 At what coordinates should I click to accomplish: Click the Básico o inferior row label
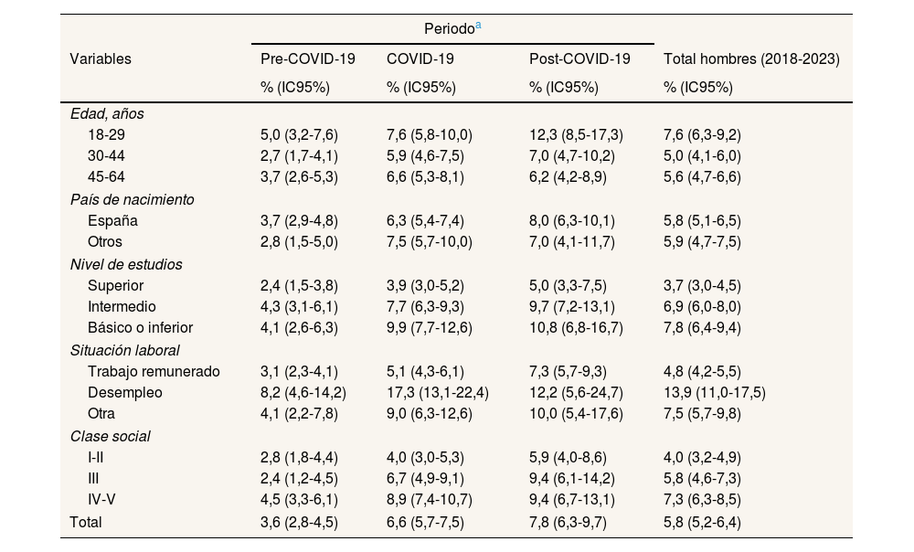click(x=140, y=327)
